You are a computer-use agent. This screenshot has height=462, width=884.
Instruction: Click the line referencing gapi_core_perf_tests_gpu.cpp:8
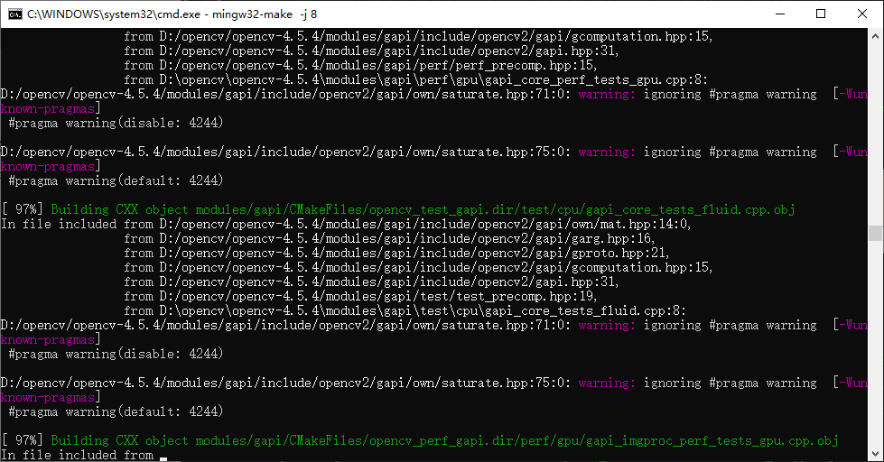click(x=415, y=79)
